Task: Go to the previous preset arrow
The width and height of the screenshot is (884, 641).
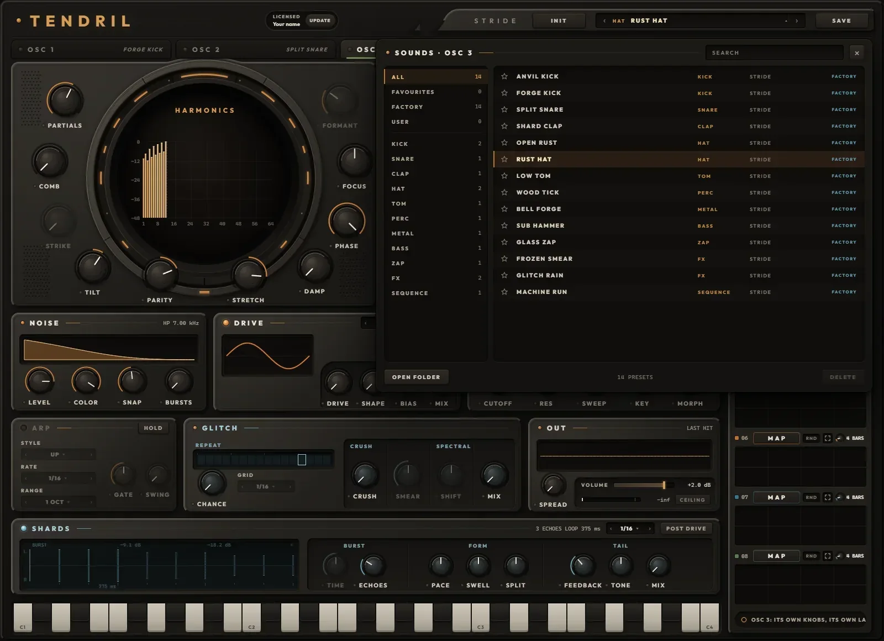Action: point(604,21)
